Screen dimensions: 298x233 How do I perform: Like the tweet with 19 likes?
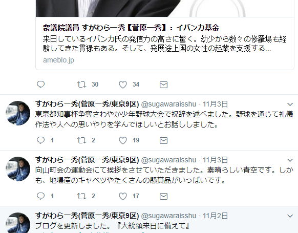click(123, 140)
